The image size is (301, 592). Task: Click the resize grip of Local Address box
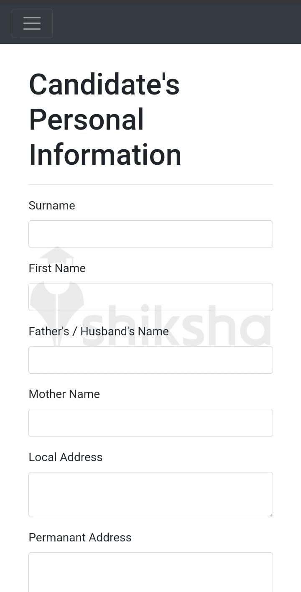click(x=271, y=515)
